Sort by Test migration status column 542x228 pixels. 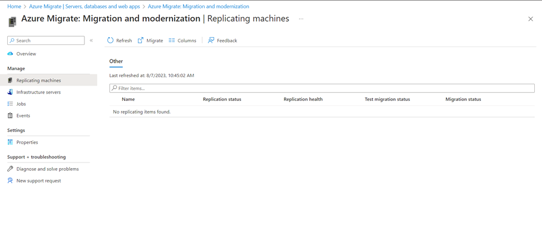click(387, 99)
